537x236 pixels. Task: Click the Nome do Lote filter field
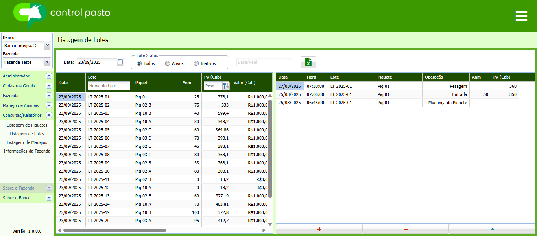pyautogui.click(x=109, y=86)
